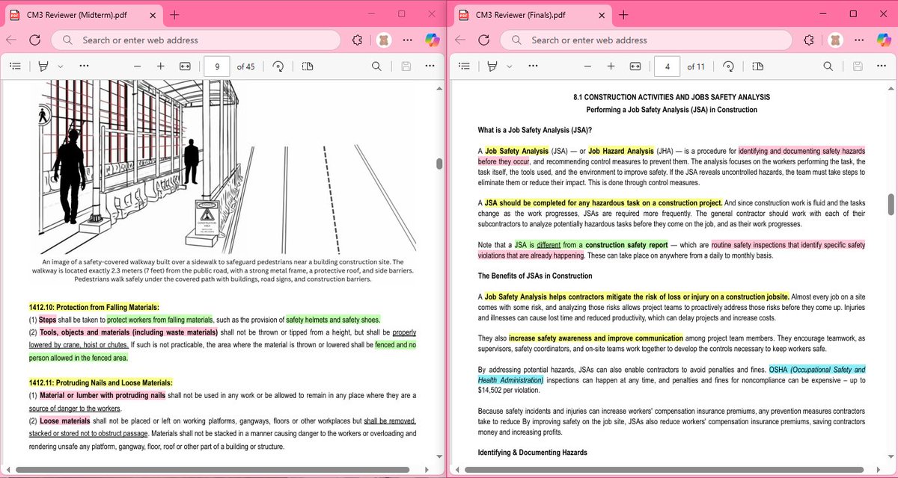898x478 pixels.
Task: Click heading 'The Benefits of JSAs in Construction'
Action: (535, 276)
